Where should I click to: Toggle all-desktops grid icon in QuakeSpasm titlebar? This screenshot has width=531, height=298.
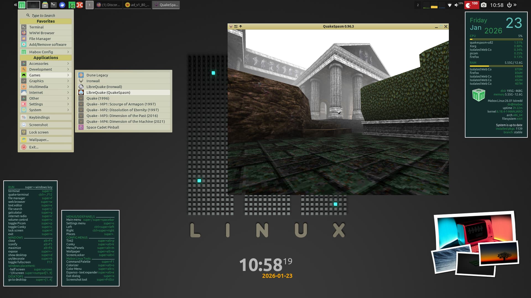[236, 26]
